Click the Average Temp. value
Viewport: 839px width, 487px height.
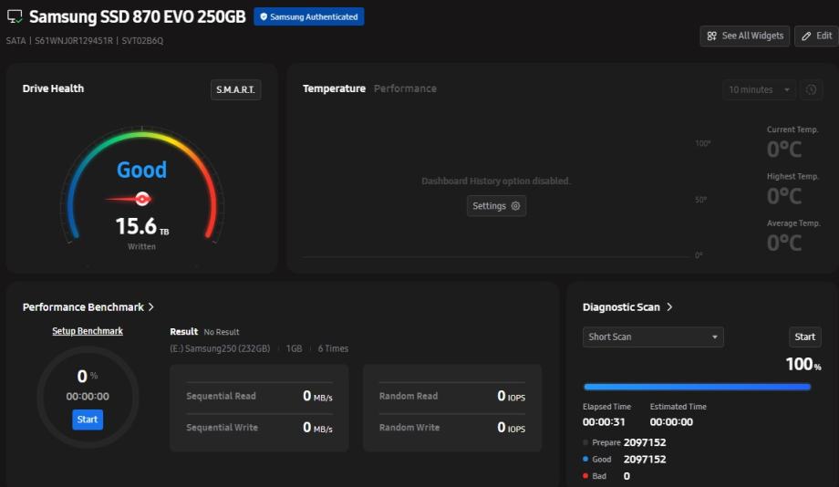click(784, 243)
